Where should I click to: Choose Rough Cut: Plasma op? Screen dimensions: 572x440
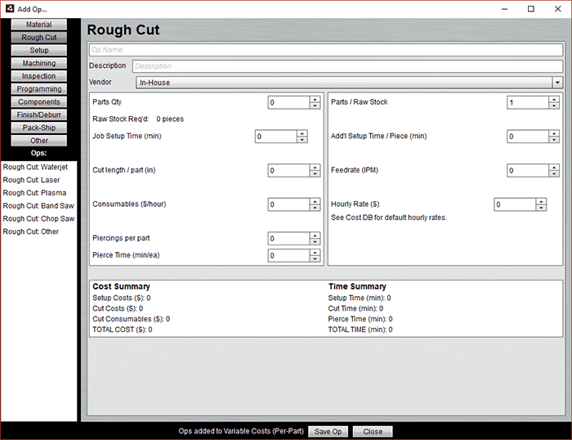pos(34,193)
